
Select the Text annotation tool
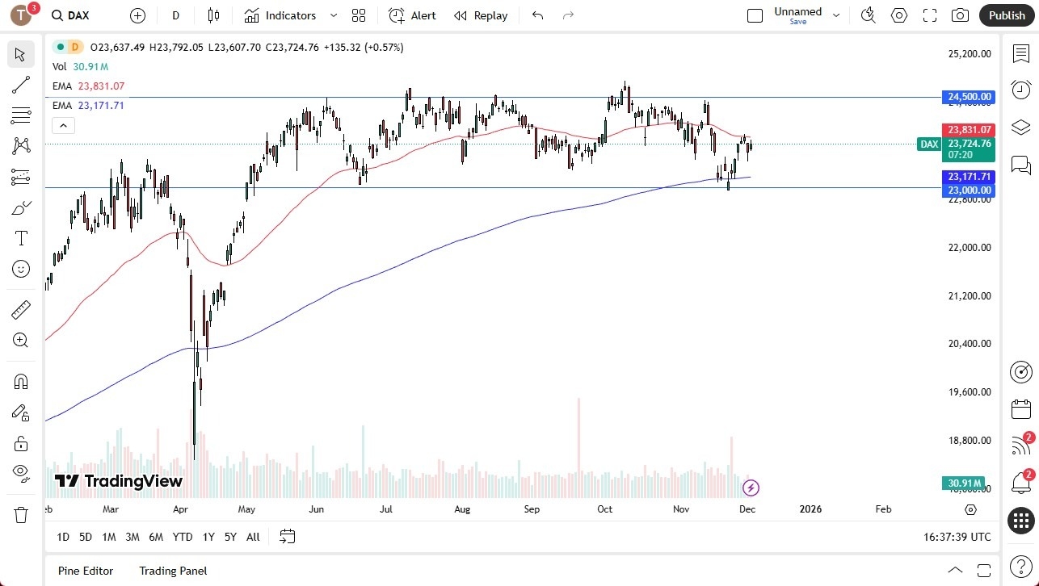(x=21, y=237)
